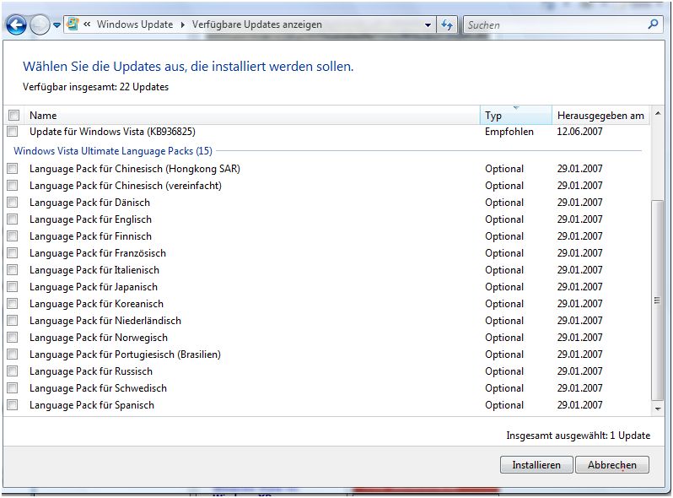The width and height of the screenshot is (673, 498).
Task: Click the search magnifier icon
Action: tap(653, 24)
